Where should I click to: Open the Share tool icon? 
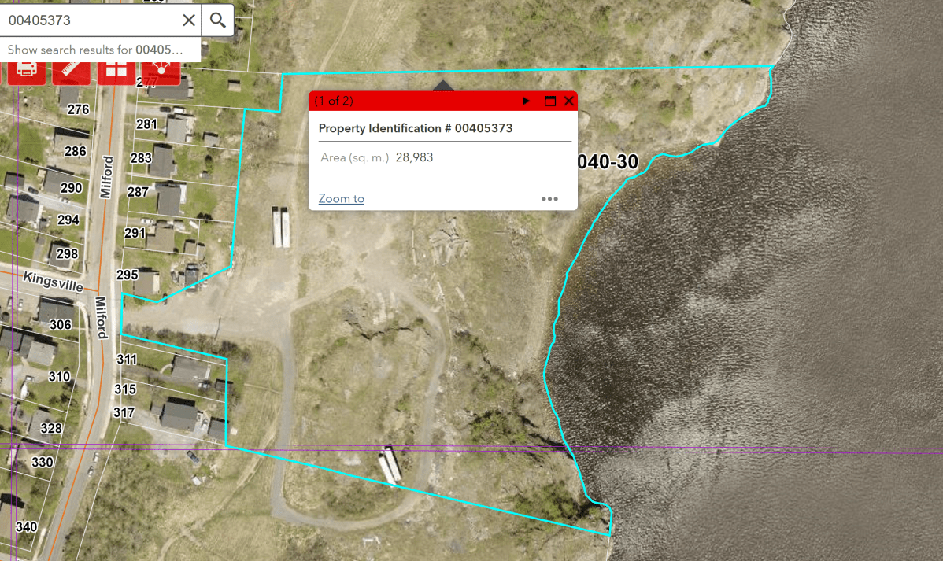161,68
